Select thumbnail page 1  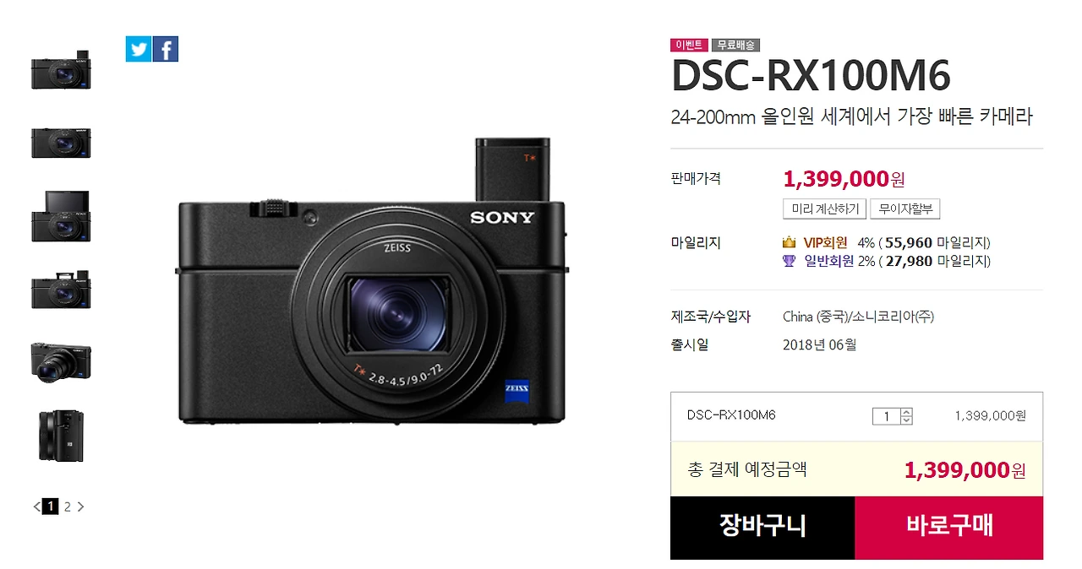click(x=51, y=507)
